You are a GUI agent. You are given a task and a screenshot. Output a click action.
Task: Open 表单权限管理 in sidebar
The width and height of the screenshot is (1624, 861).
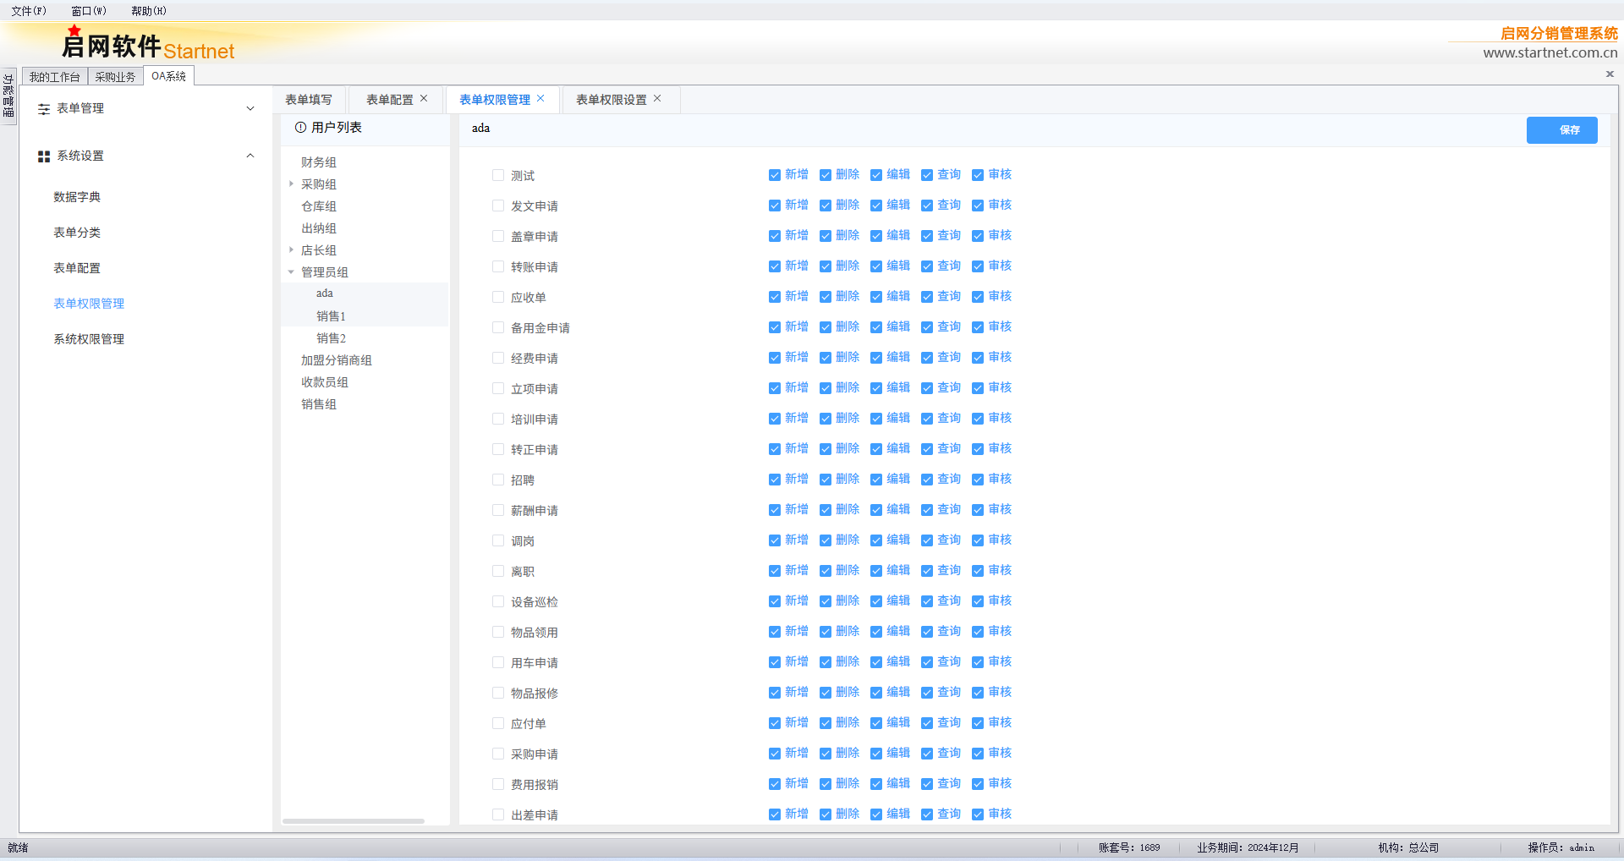[89, 304]
